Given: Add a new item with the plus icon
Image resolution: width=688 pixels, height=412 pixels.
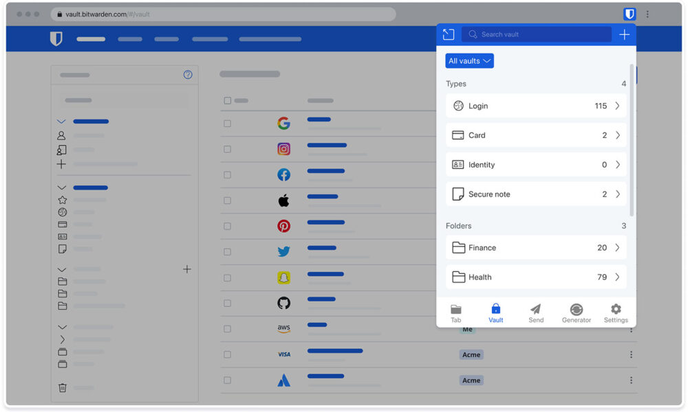Looking at the screenshot, I should [x=624, y=34].
